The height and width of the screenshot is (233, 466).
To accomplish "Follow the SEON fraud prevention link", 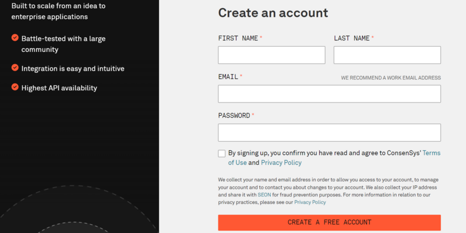I will (x=264, y=195).
